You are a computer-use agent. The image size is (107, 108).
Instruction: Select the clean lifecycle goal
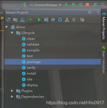31,39
